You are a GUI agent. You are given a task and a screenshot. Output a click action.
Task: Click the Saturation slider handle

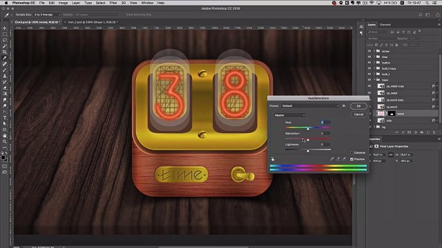coord(308,140)
